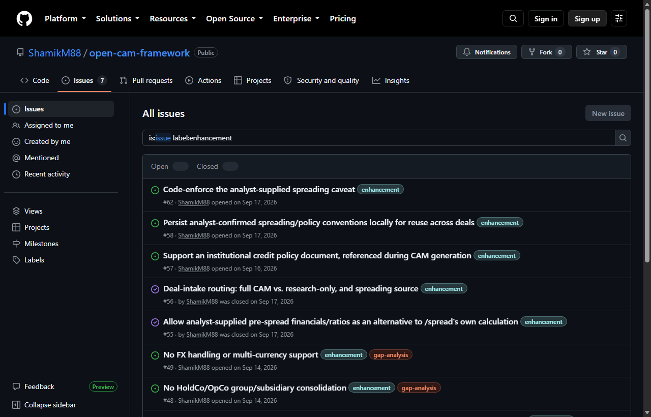Open Security and quality tab
Image resolution: width=651 pixels, height=417 pixels.
point(321,80)
